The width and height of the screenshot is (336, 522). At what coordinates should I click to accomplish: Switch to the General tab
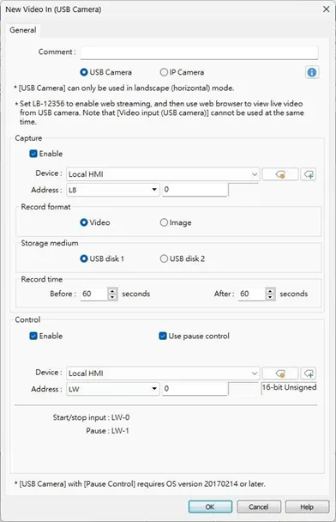[x=22, y=30]
